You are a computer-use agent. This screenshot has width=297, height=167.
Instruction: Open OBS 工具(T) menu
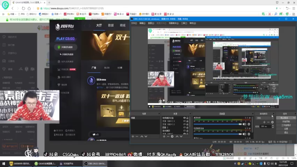click(184, 23)
